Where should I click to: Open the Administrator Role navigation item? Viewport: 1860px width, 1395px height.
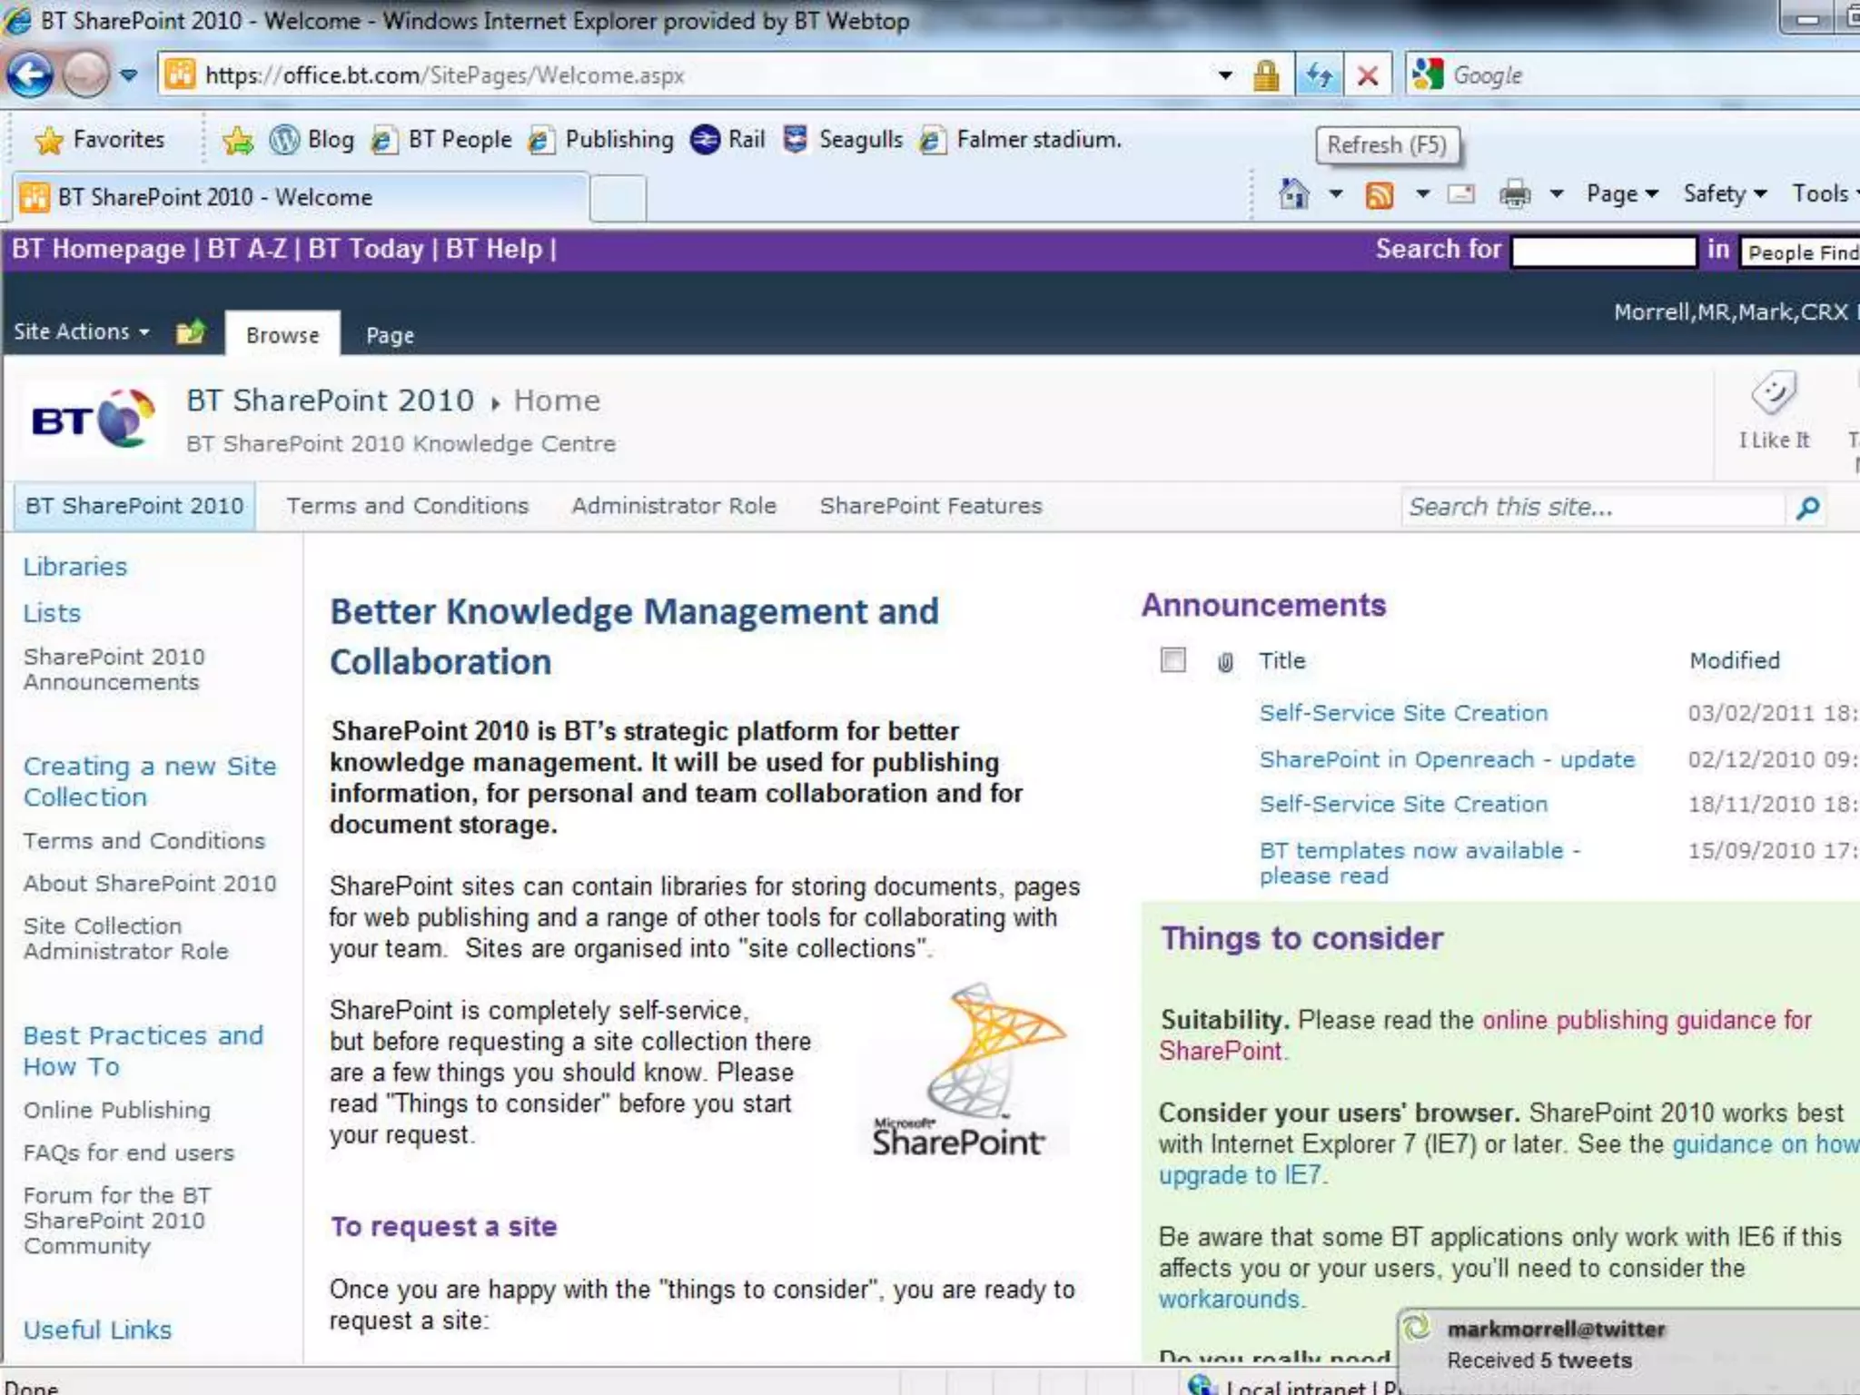[674, 506]
